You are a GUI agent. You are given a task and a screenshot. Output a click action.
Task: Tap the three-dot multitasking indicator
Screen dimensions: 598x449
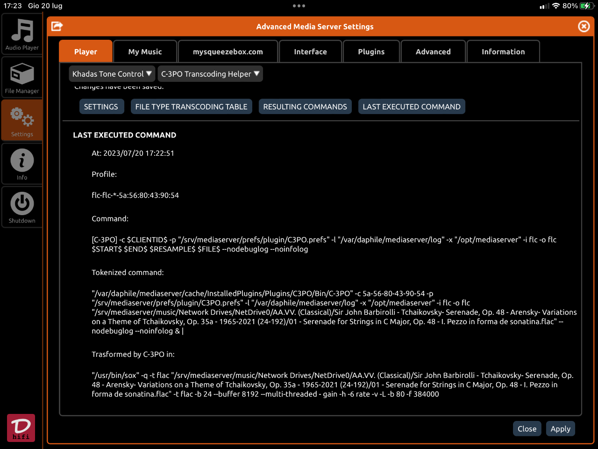[299, 6]
